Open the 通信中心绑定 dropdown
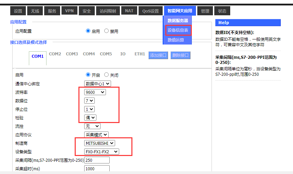The width and height of the screenshot is (293, 174). 97,84
